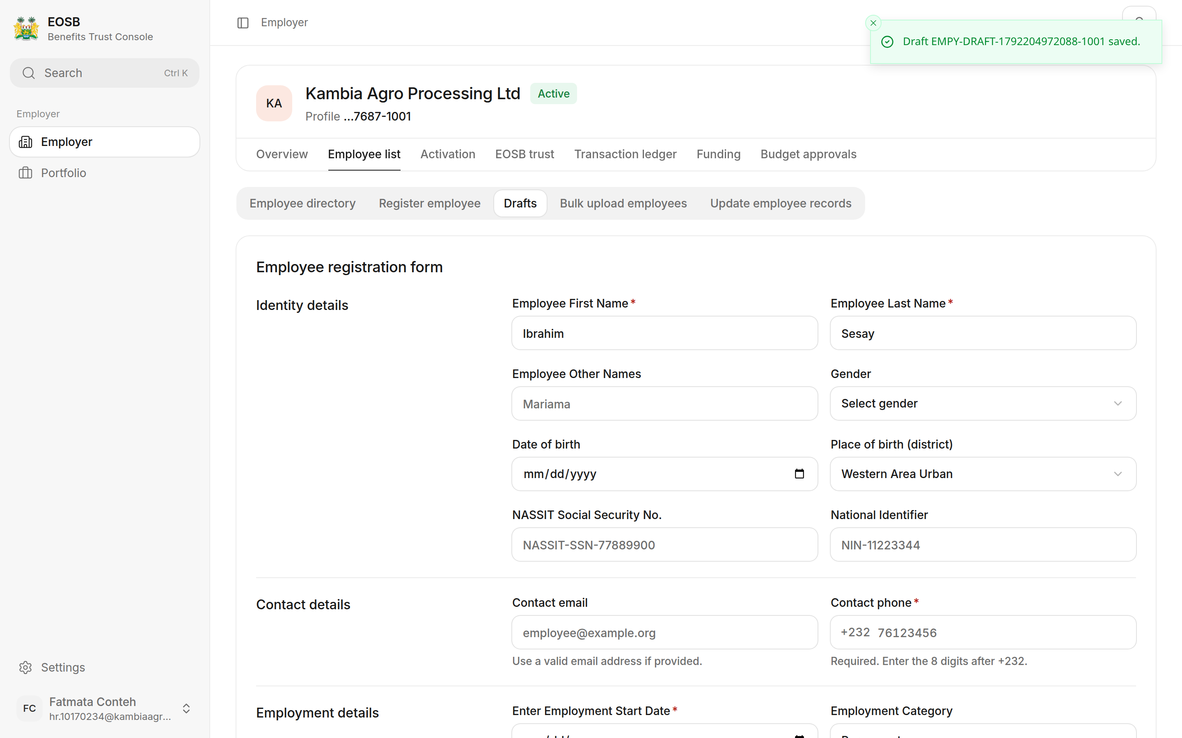Viewport: 1182px width, 738px height.
Task: Focus the sidebar Search box
Action: (x=105, y=73)
